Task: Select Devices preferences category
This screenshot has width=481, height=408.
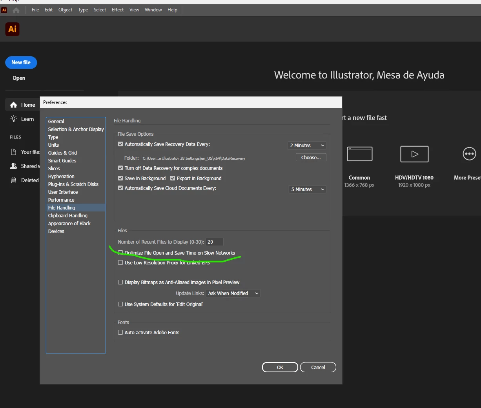Action: pyautogui.click(x=76, y=231)
